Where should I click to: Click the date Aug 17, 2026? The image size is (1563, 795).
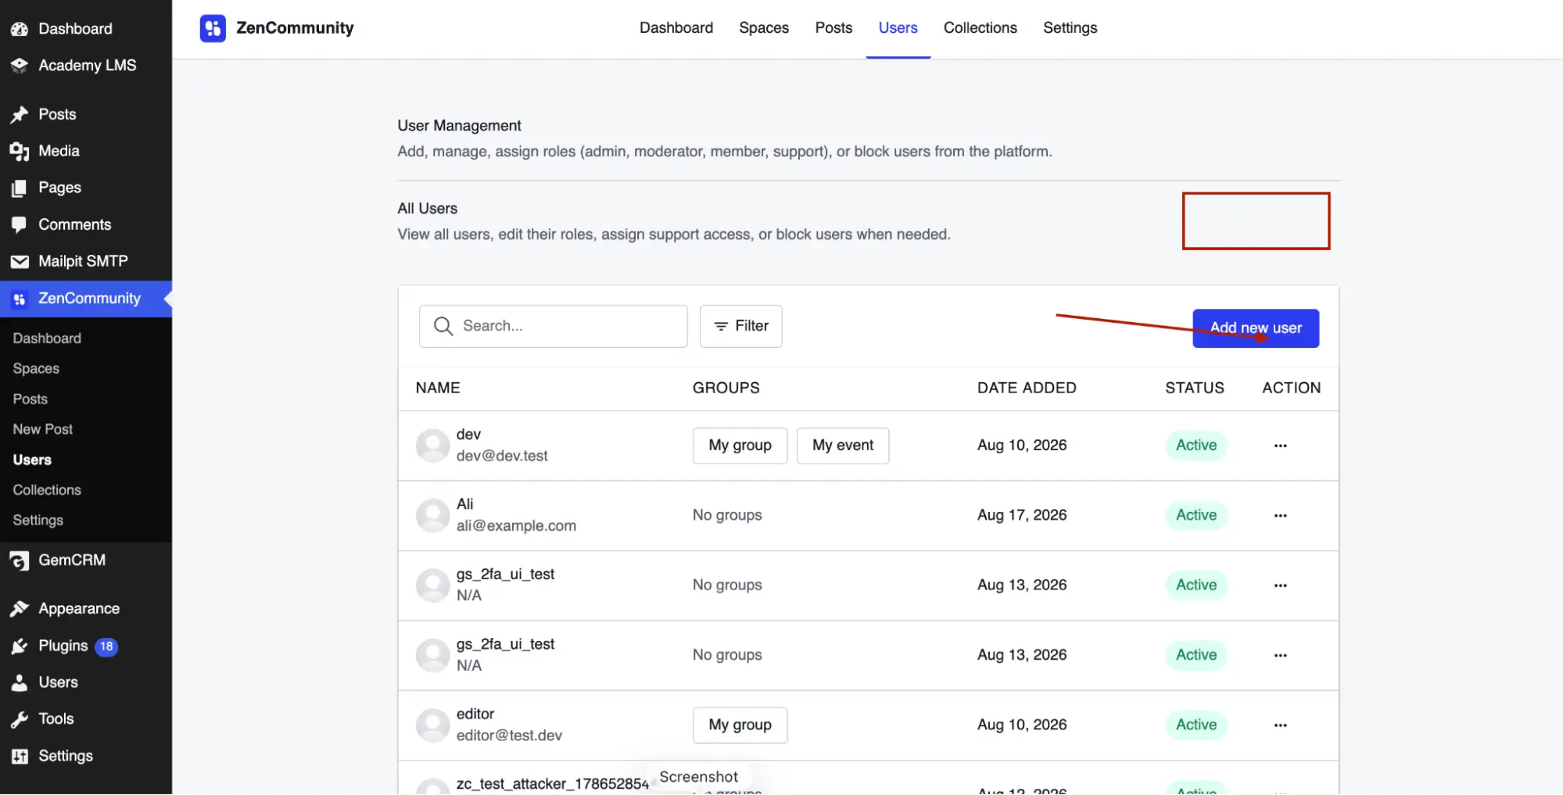click(1022, 515)
